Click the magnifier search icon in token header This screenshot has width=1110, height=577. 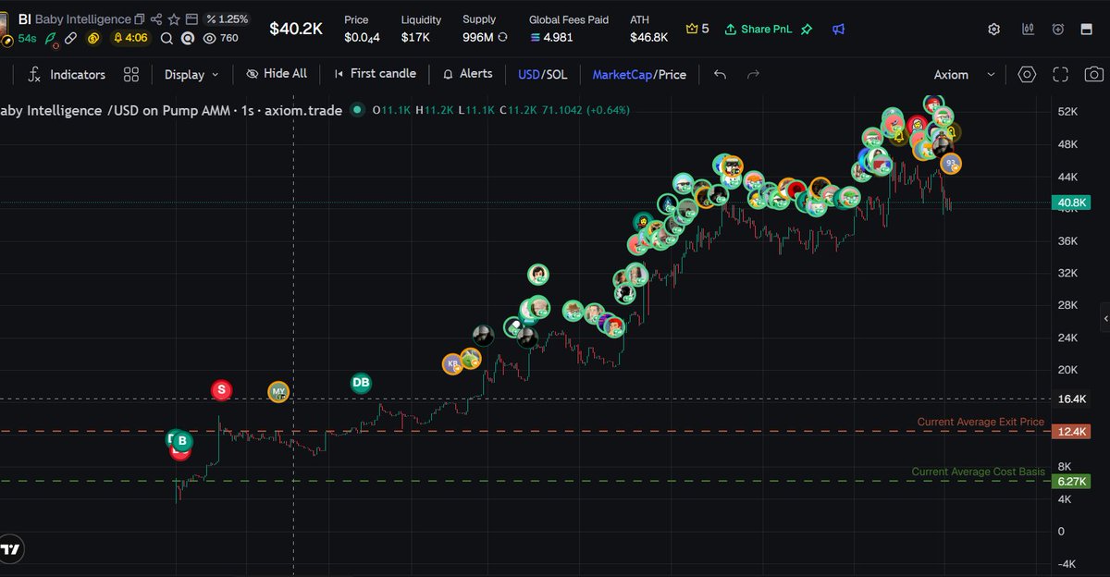click(166, 39)
